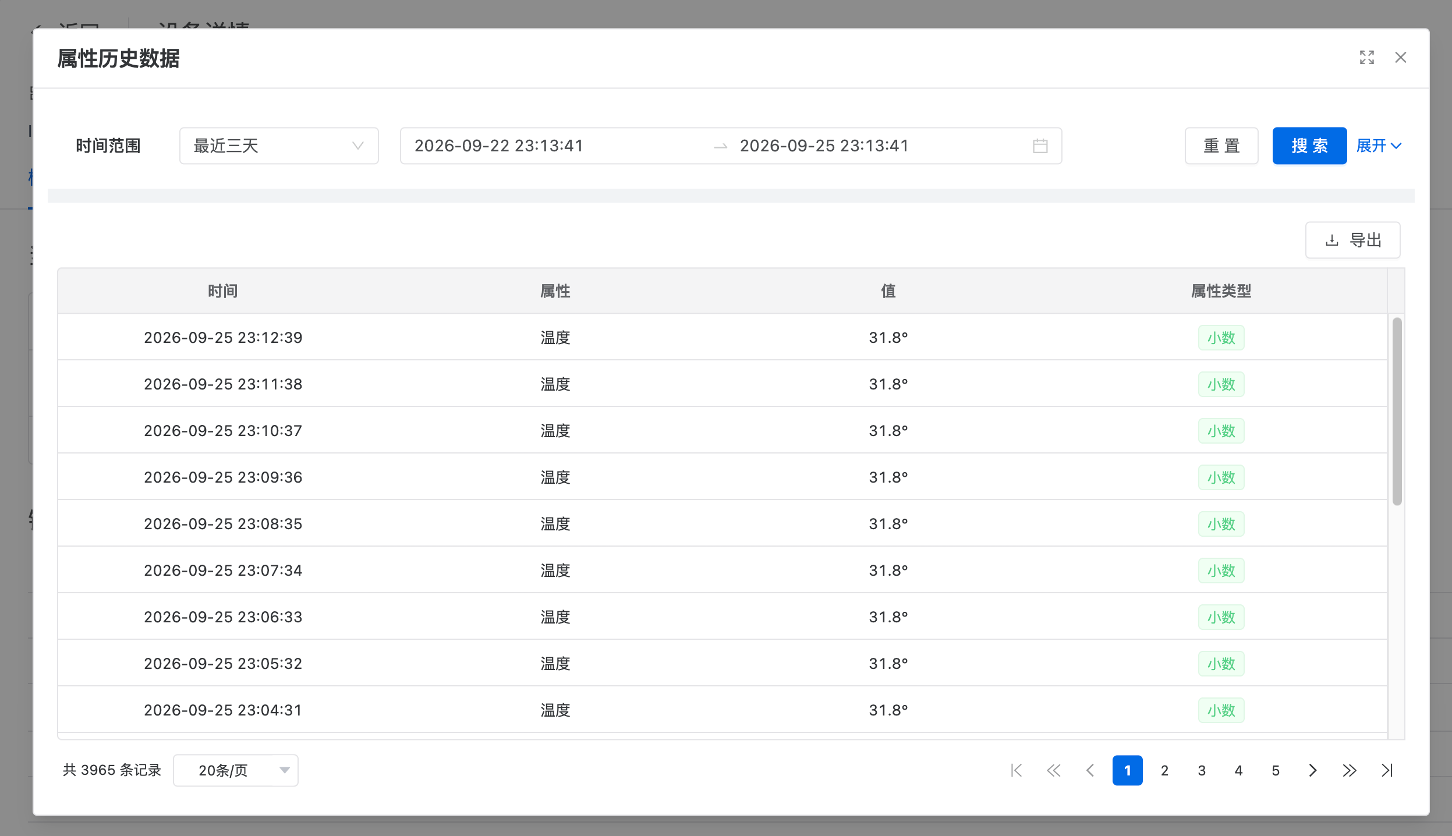This screenshot has height=836, width=1452.
Task: Go to next page arrow
Action: pyautogui.click(x=1313, y=770)
